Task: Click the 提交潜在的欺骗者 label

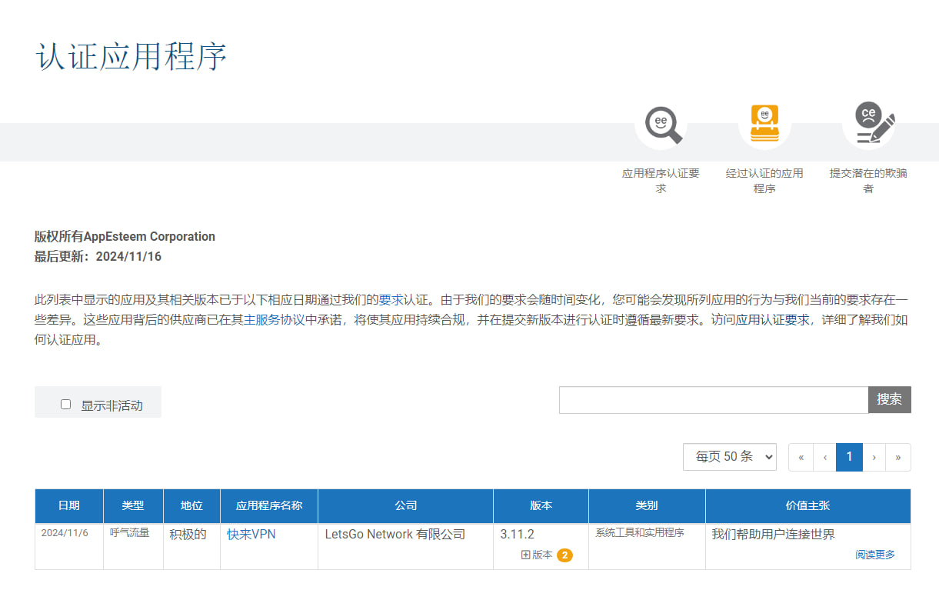Action: click(x=868, y=181)
